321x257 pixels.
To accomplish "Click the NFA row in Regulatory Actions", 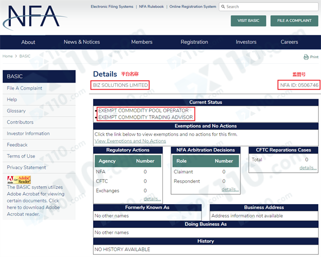I will [128, 172].
